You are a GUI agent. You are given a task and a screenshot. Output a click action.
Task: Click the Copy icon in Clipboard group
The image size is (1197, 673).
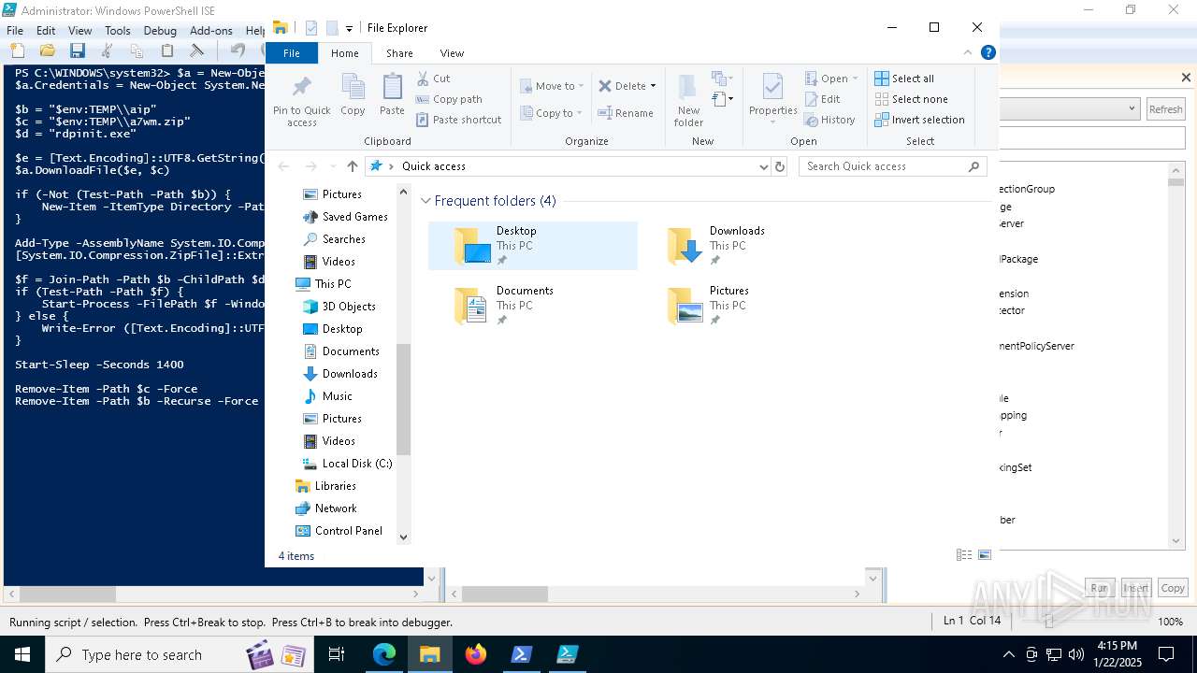pyautogui.click(x=353, y=94)
